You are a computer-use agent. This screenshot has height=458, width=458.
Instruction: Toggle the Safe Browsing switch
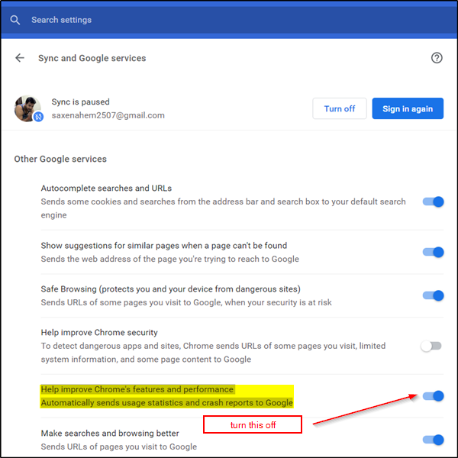(x=433, y=295)
